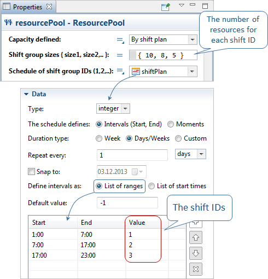Select Value cell 3
Screen dimensions: 268x279
pyautogui.click(x=147, y=255)
